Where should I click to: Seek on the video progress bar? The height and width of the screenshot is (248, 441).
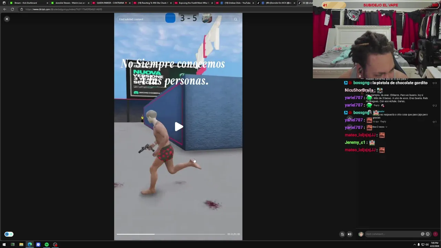[171, 234]
